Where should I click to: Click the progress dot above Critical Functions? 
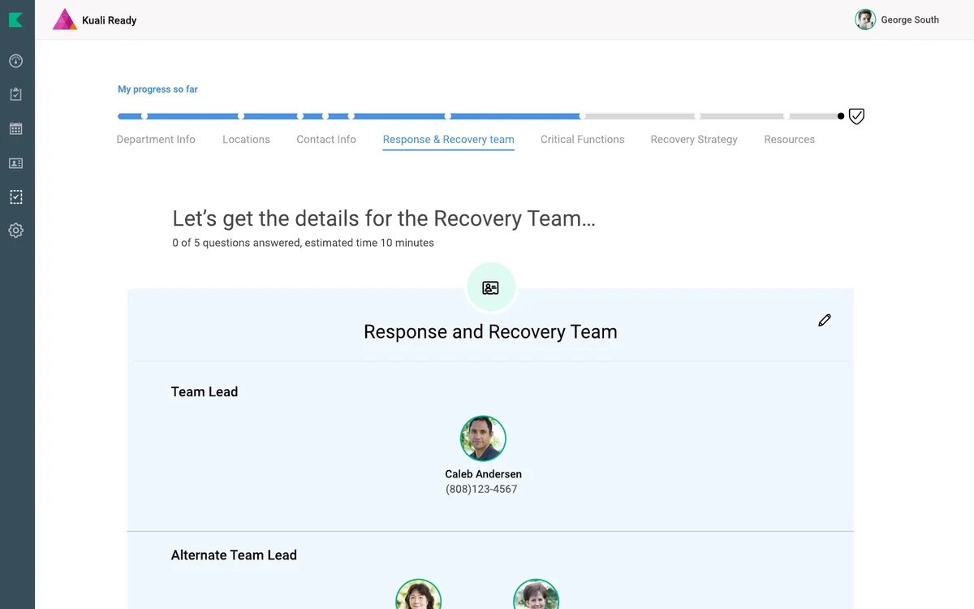tap(582, 116)
